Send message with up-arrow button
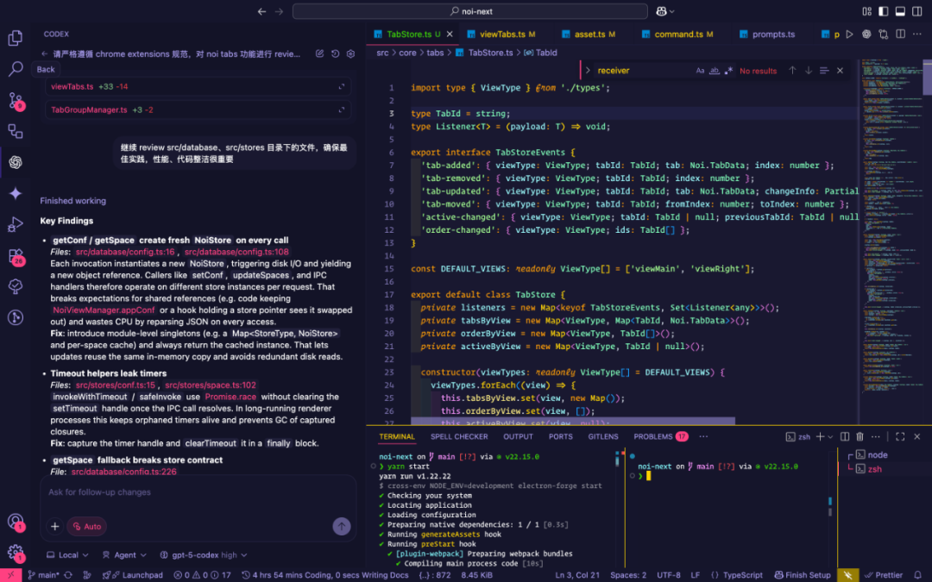 [x=341, y=526]
